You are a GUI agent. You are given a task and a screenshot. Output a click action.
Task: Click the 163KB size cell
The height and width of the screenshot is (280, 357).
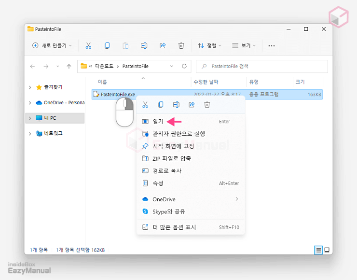coord(314,94)
